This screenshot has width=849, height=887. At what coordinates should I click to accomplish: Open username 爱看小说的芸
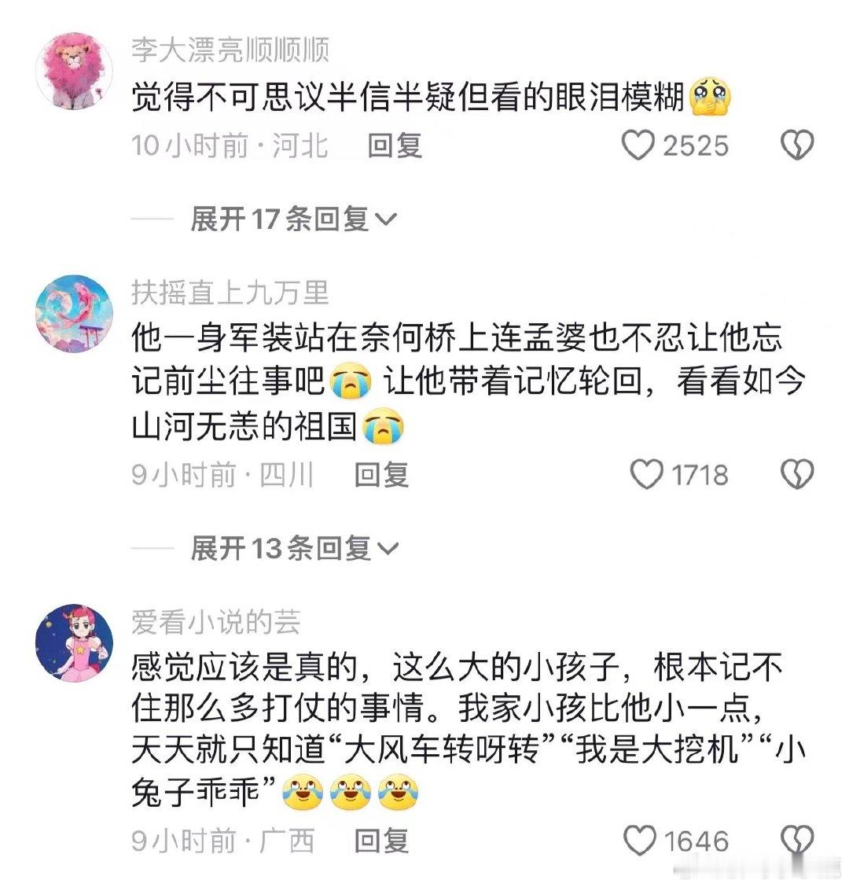(x=216, y=622)
